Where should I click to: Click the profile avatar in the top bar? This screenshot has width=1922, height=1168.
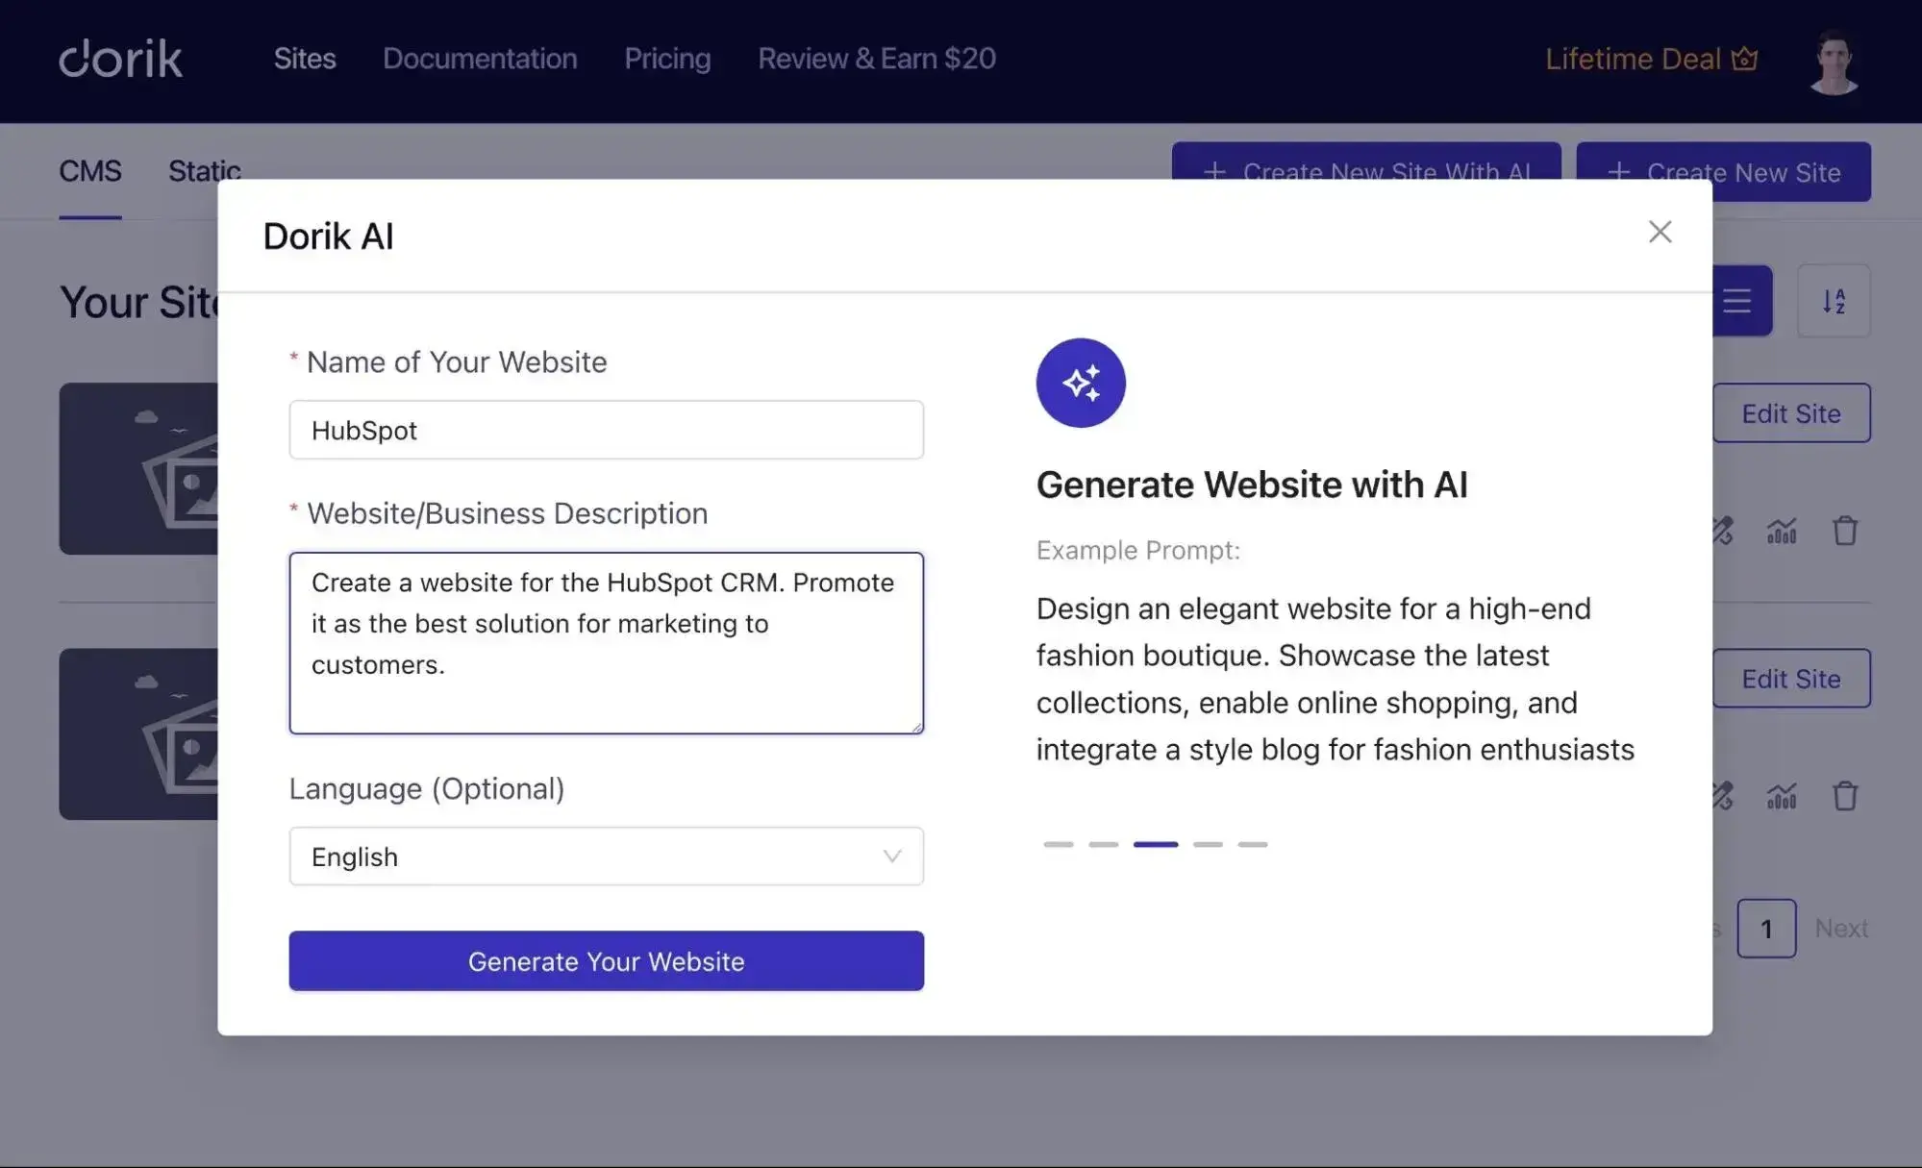click(x=1835, y=61)
